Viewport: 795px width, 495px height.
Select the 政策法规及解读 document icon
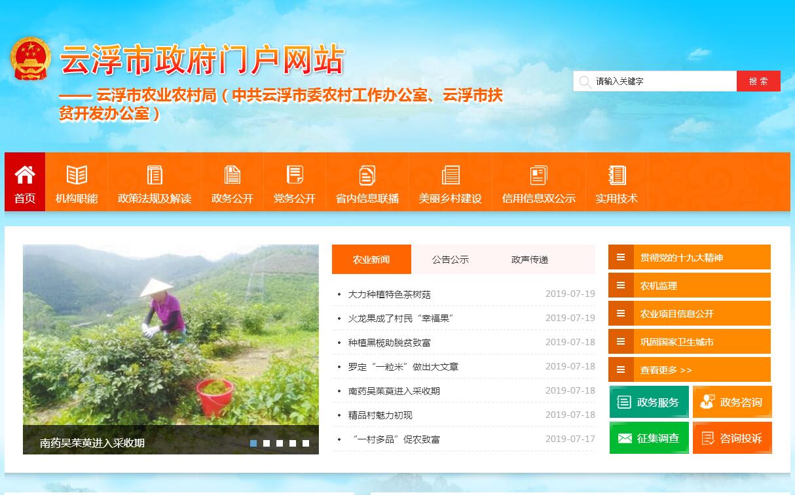[155, 175]
